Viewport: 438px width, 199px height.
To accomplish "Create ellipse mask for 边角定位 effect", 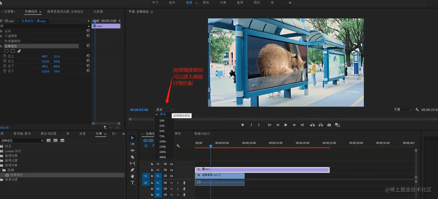I will point(6,51).
